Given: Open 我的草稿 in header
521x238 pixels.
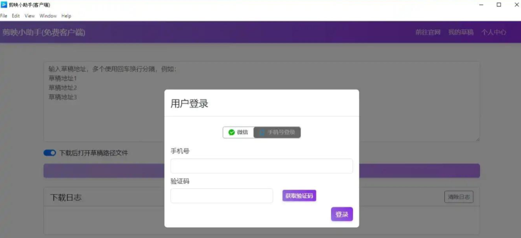Looking at the screenshot, I should coord(461,32).
